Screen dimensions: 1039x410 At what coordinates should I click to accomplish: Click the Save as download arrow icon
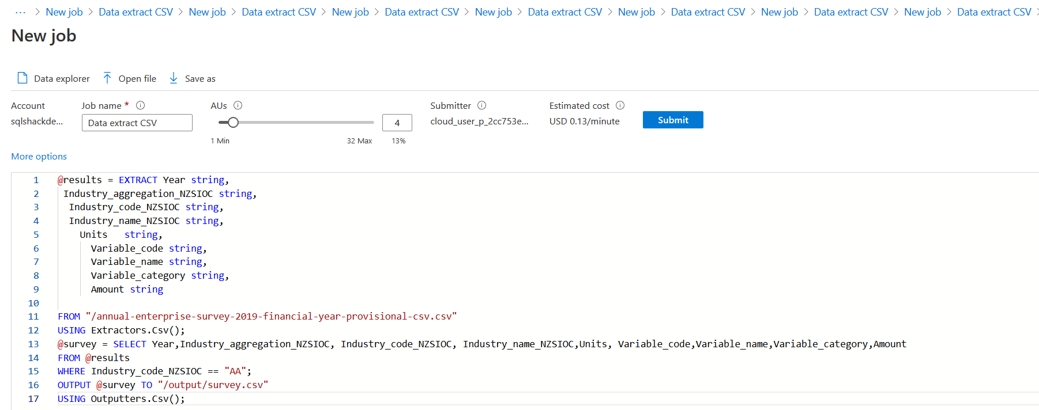click(174, 78)
